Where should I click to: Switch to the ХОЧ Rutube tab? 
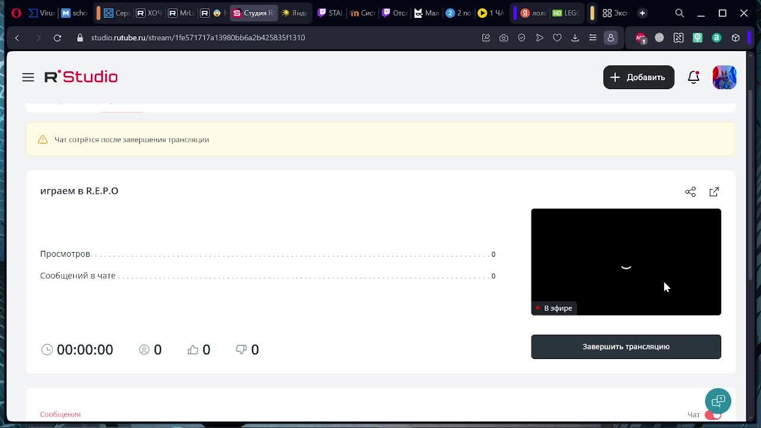pyautogui.click(x=149, y=12)
